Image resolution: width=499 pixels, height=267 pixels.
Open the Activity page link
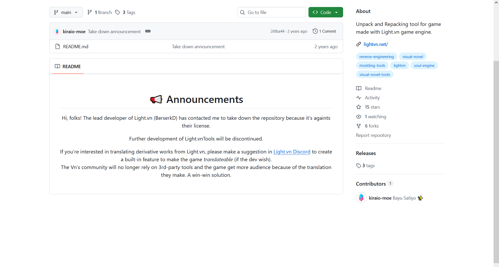368,97
